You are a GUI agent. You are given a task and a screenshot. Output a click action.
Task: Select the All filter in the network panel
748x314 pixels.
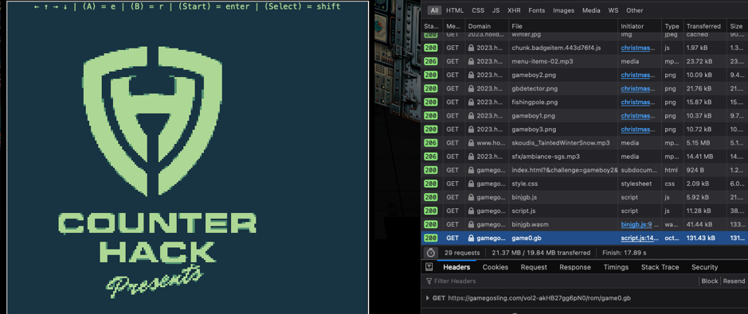(434, 10)
